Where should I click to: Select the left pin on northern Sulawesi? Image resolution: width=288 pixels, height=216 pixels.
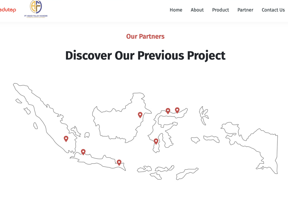pyautogui.click(x=168, y=111)
